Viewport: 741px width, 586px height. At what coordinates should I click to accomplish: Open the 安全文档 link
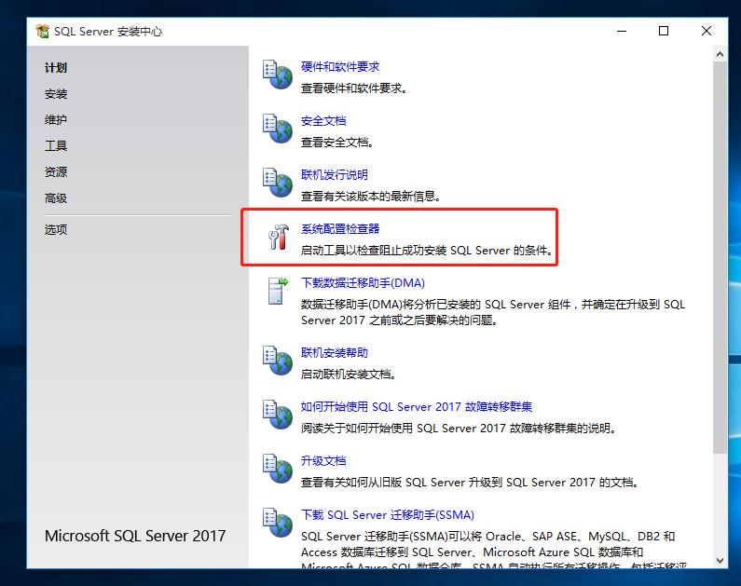pos(323,121)
